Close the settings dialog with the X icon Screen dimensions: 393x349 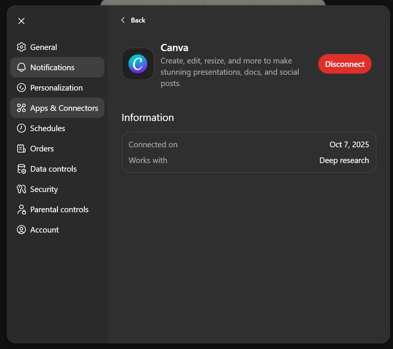click(21, 21)
